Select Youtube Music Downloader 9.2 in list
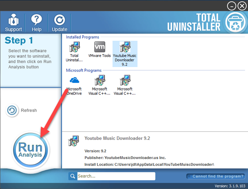 pos(125,54)
